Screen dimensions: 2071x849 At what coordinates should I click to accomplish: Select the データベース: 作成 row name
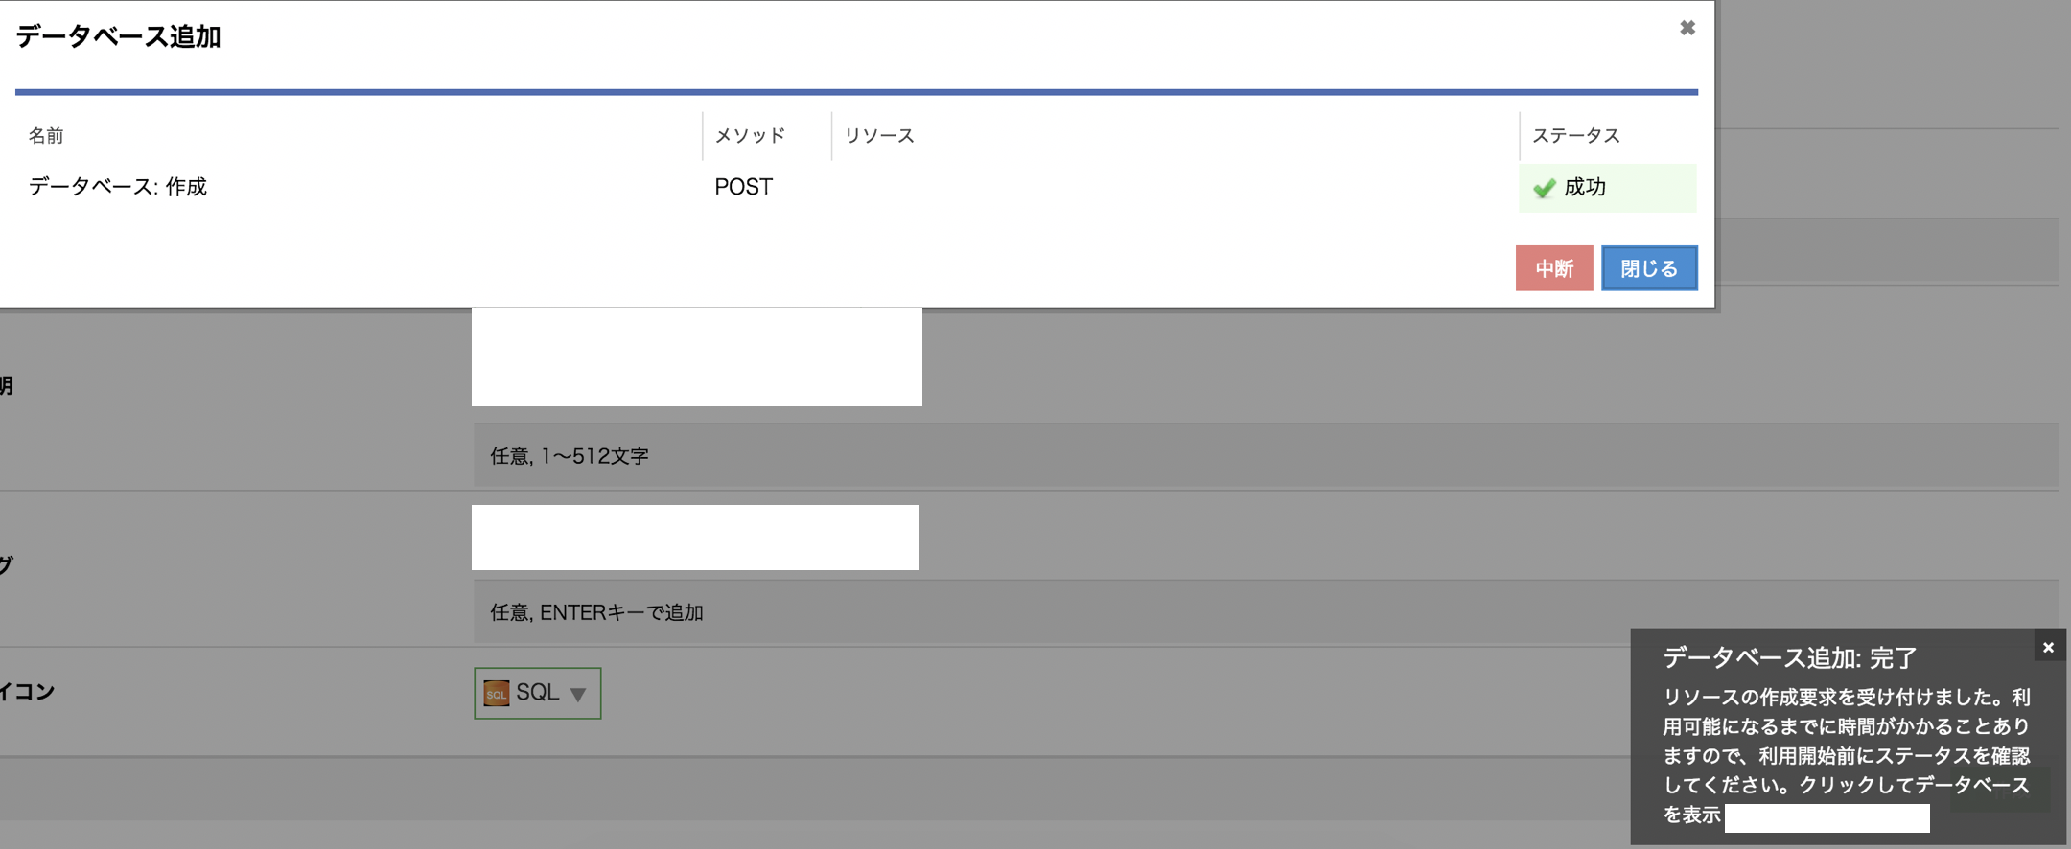(118, 187)
